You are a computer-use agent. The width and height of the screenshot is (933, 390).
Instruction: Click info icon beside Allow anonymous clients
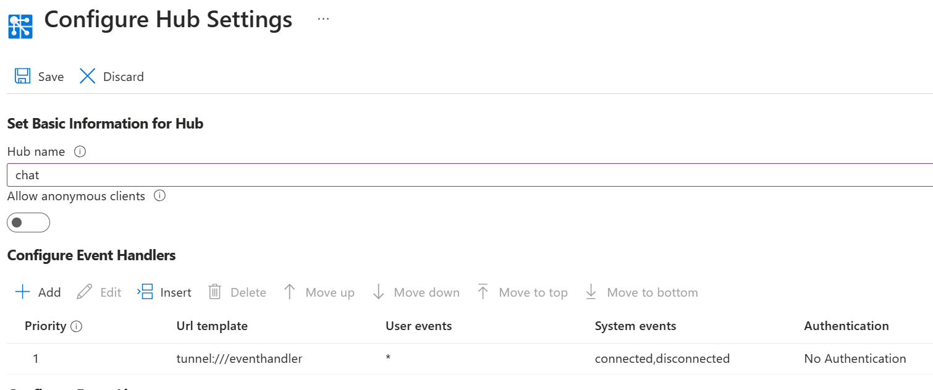pyautogui.click(x=159, y=196)
